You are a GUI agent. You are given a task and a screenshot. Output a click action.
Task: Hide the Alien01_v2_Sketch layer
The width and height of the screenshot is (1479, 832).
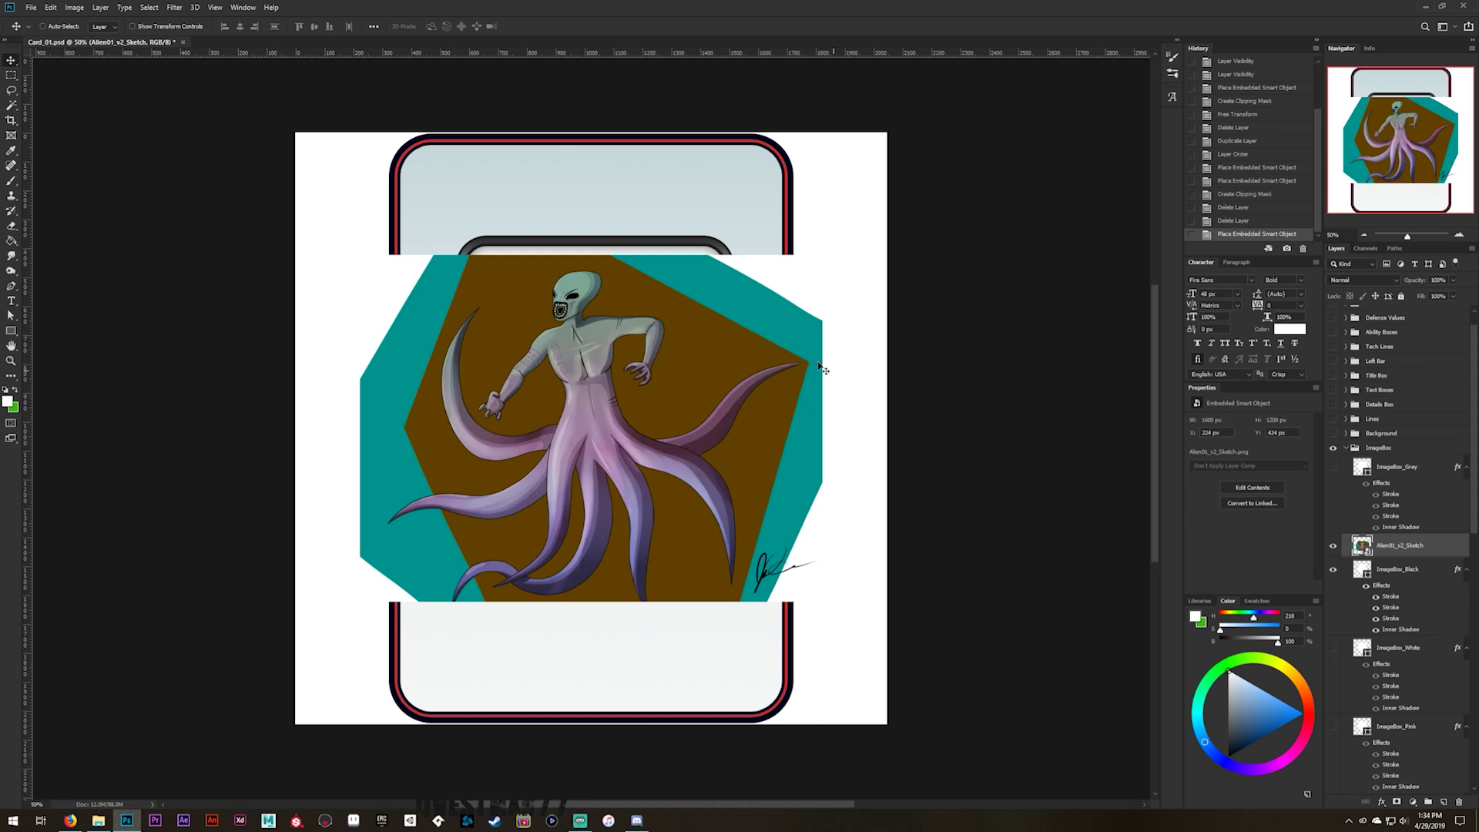point(1333,546)
